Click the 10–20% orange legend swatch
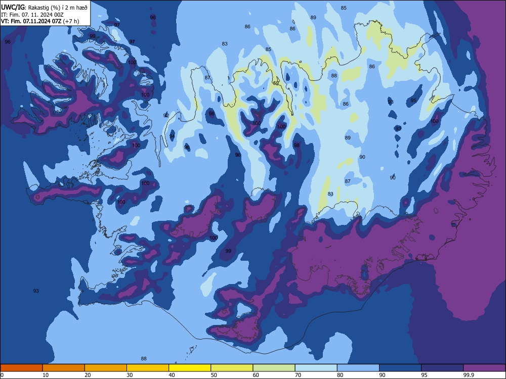This screenshot has width=506, height=379. click(64, 368)
